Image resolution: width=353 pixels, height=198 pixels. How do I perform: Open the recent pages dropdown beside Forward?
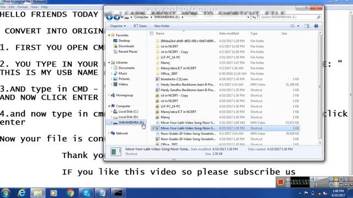[x=122, y=17]
